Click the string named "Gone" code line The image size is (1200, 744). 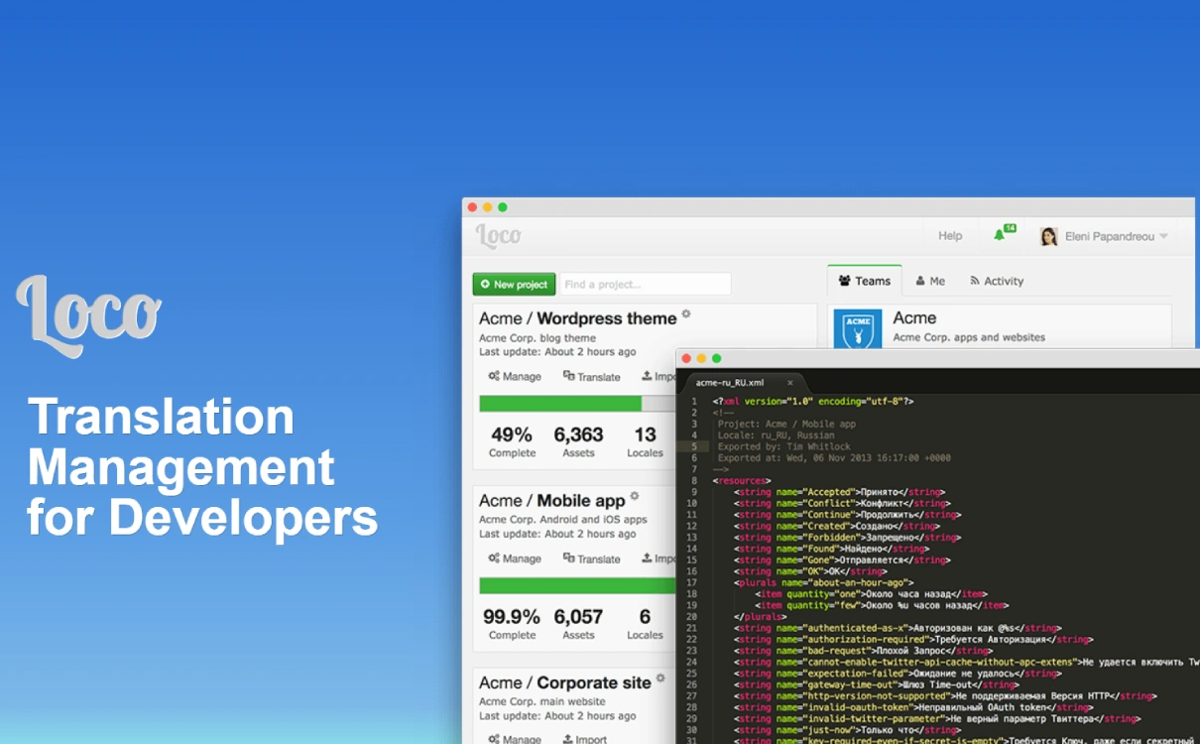pos(842,560)
